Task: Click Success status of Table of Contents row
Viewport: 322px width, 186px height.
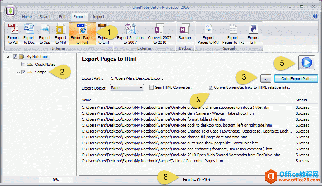Action: pos(302,161)
